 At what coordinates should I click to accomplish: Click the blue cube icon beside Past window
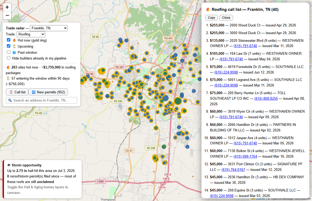(14, 53)
